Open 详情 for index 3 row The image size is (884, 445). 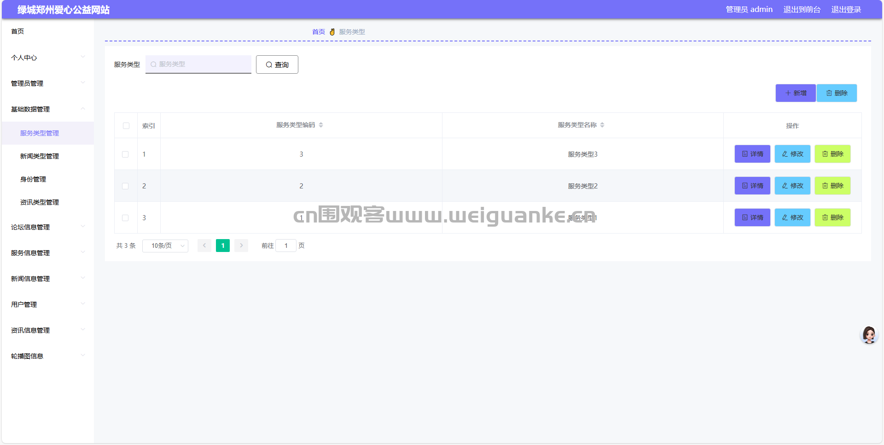752,217
